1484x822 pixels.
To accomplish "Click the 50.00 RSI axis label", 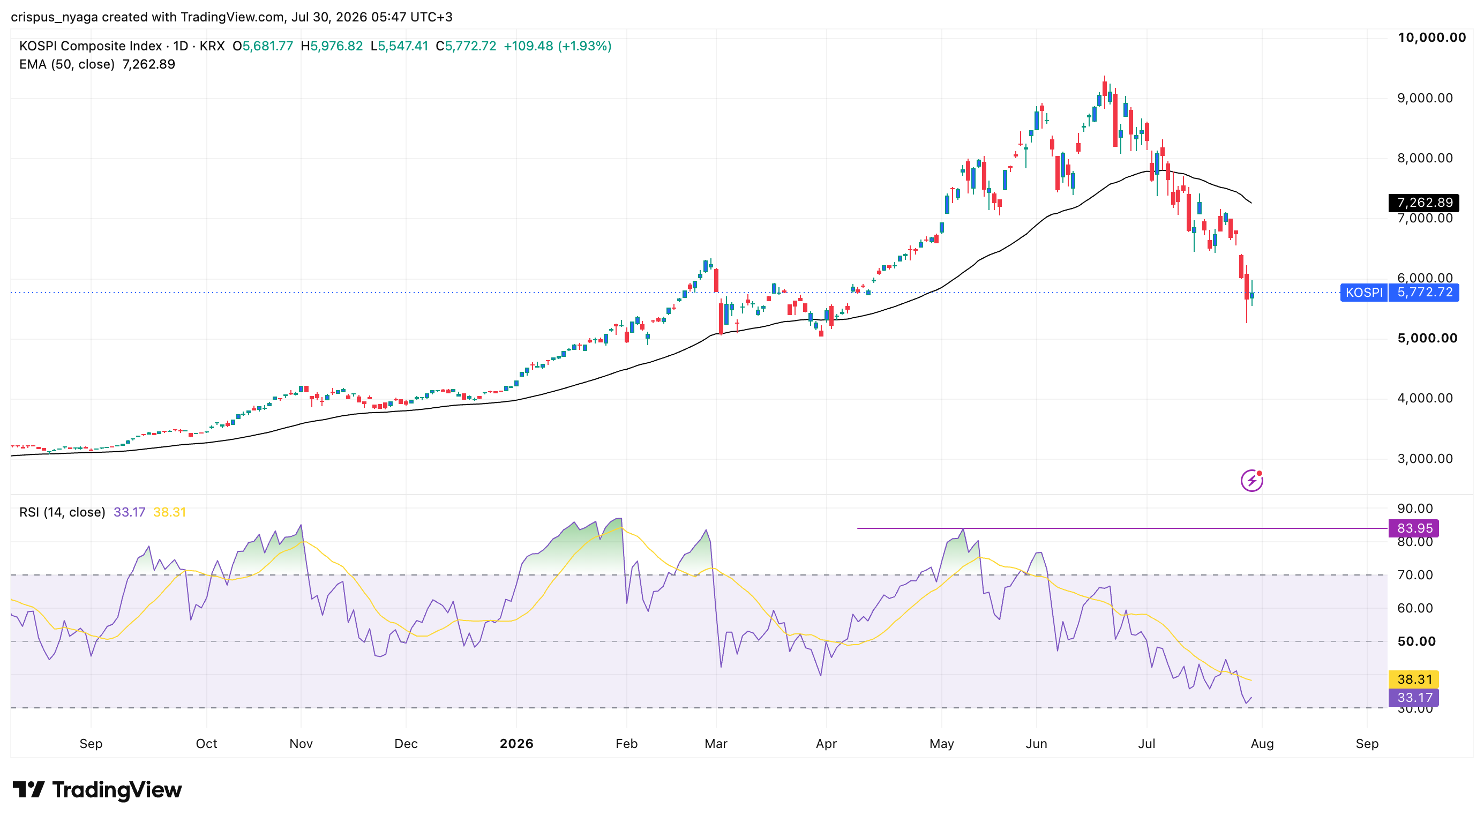I will 1416,642.
